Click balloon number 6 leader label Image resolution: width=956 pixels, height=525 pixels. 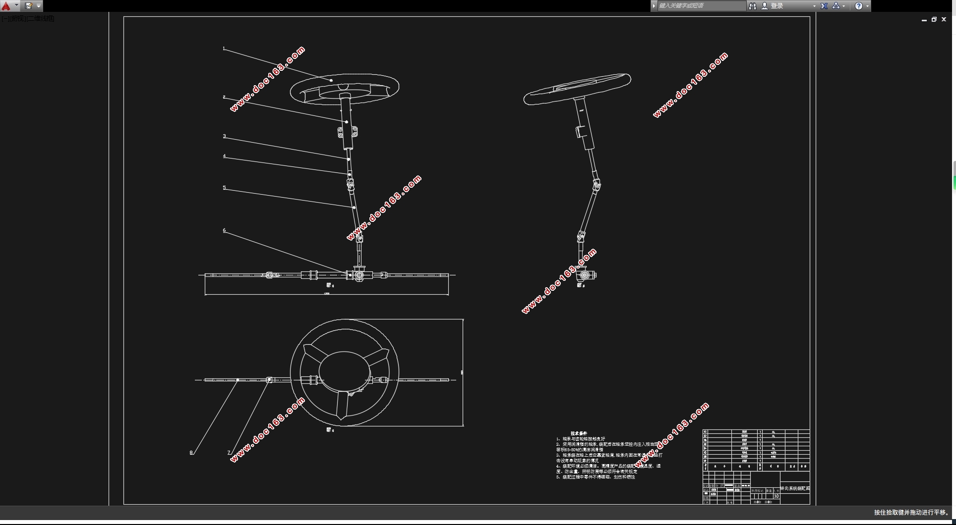(224, 230)
